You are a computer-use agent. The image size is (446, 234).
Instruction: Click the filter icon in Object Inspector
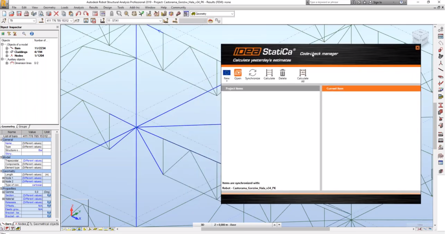point(9,34)
